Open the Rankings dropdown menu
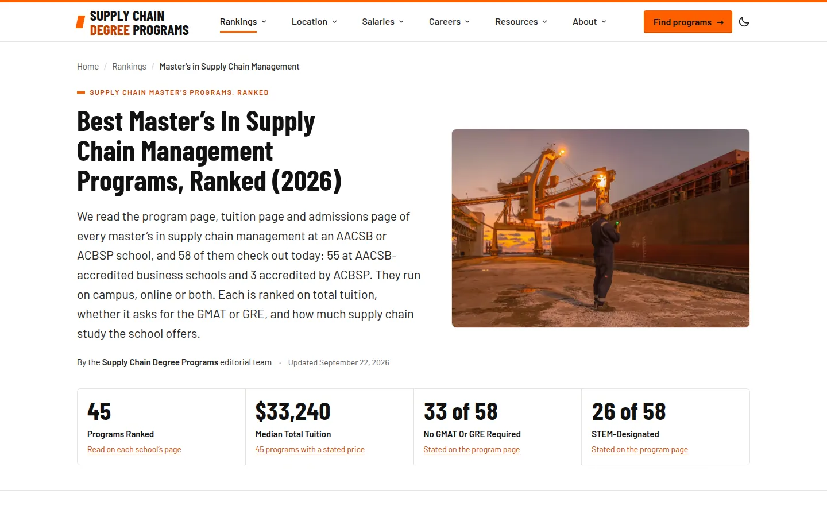This screenshot has height=517, width=827. (x=243, y=22)
